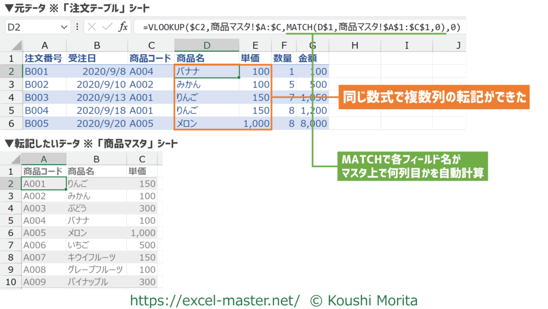Click the Cancel X icon in formula bar

click(x=92, y=26)
